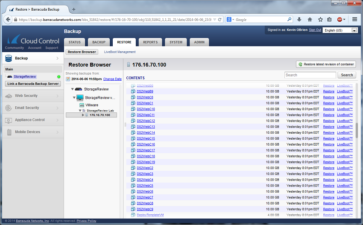Viewport: 363px width, 225px height.
Task: Click the green status dot for StorageReview
Action: 59,76
